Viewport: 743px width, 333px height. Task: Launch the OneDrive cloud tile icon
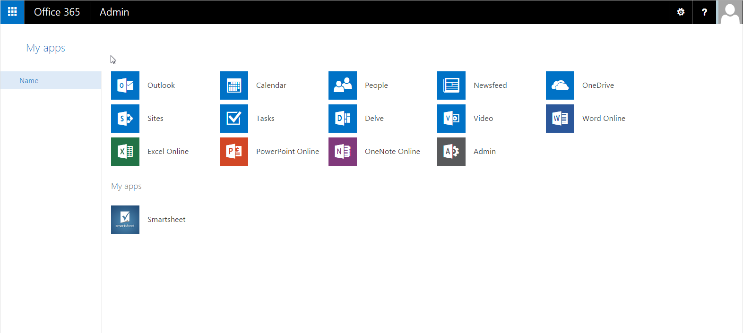coord(560,85)
